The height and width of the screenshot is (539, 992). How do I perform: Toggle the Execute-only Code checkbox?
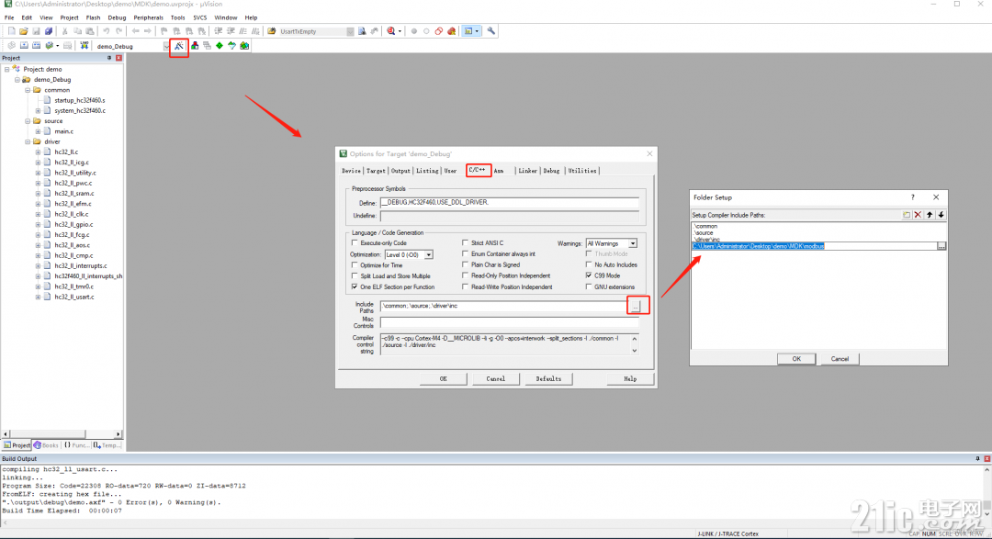355,243
